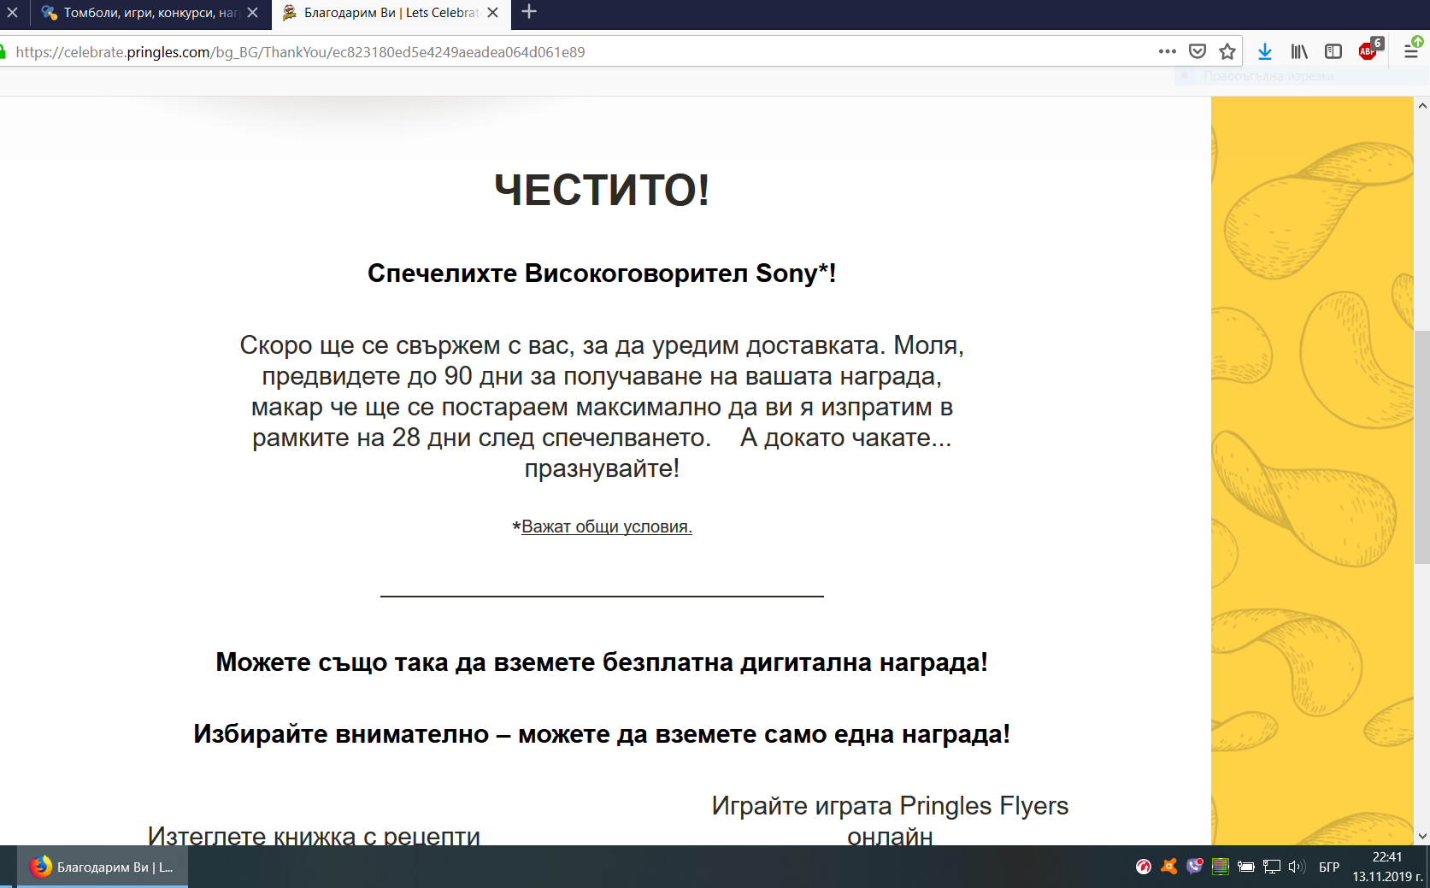Open page actions three-dots menu
1430x888 pixels.
click(x=1168, y=51)
